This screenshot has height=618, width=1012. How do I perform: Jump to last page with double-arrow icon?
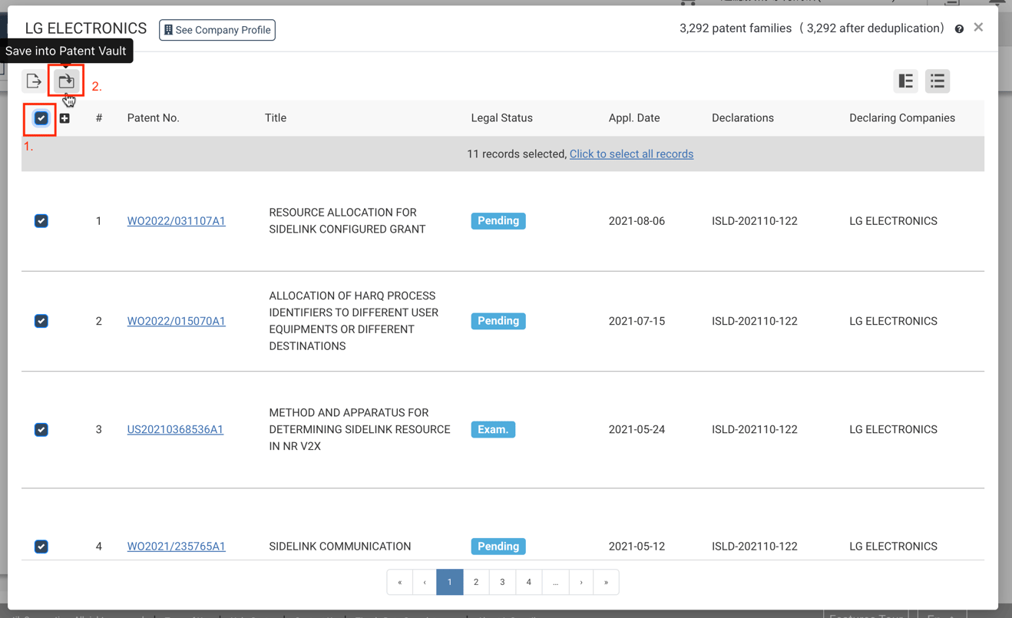(x=607, y=582)
